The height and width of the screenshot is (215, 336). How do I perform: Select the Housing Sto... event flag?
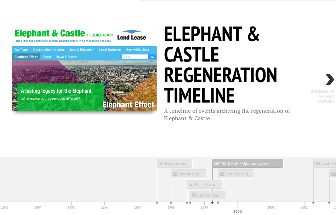pos(189,174)
